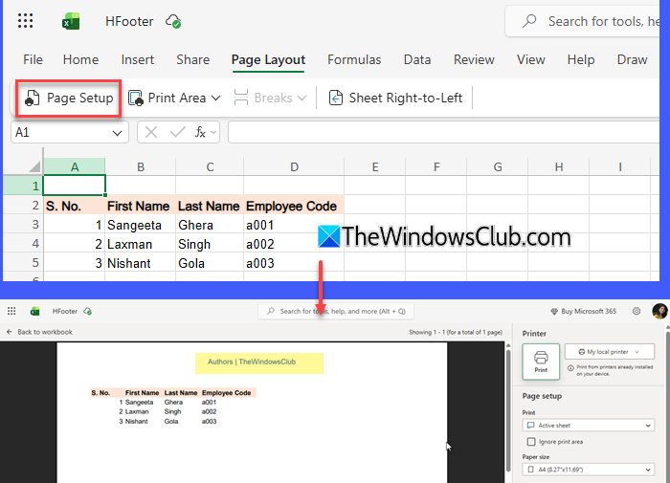Viewport: 670px width, 483px height.
Task: Click Back to workbook
Action: pyautogui.click(x=39, y=332)
